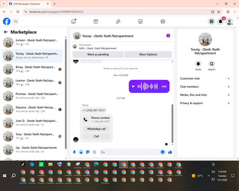The image size is (239, 191).
Task: Record a voice clip microphone icon
Action: click(x=74, y=152)
